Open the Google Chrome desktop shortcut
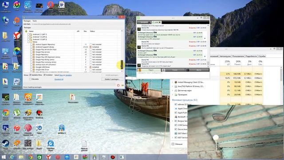 click(6, 115)
